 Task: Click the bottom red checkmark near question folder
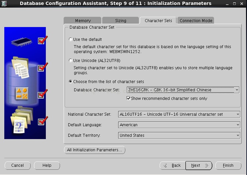43,121
